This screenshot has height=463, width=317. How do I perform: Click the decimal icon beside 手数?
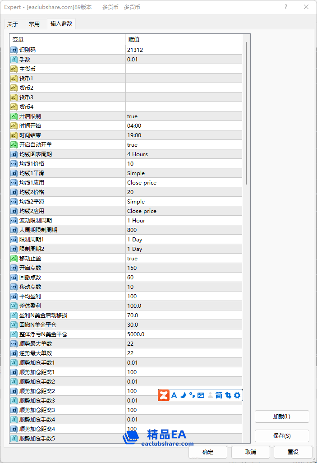[x=14, y=60]
